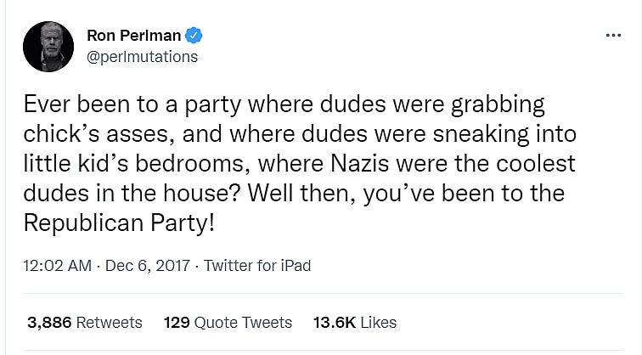Click the 12:02 AM timestamp
Screen dimensions: 642x355
58,266
